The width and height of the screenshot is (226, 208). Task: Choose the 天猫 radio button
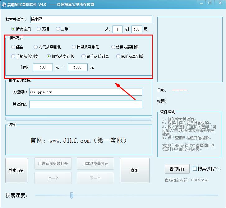(x=39, y=29)
